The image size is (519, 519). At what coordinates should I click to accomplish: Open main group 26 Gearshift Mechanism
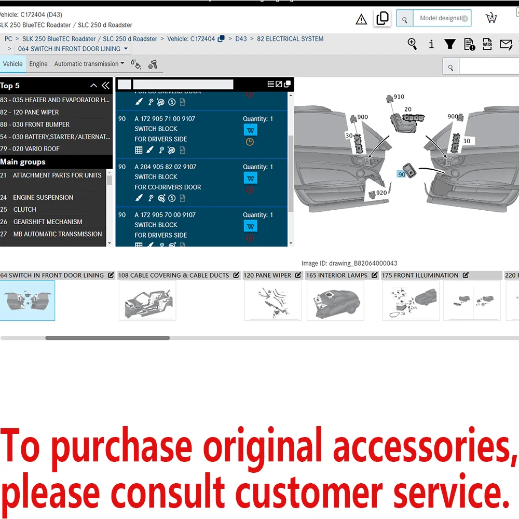(x=48, y=222)
